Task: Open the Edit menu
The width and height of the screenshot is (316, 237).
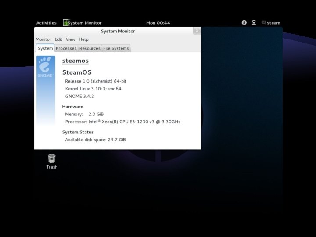Action: coord(58,39)
